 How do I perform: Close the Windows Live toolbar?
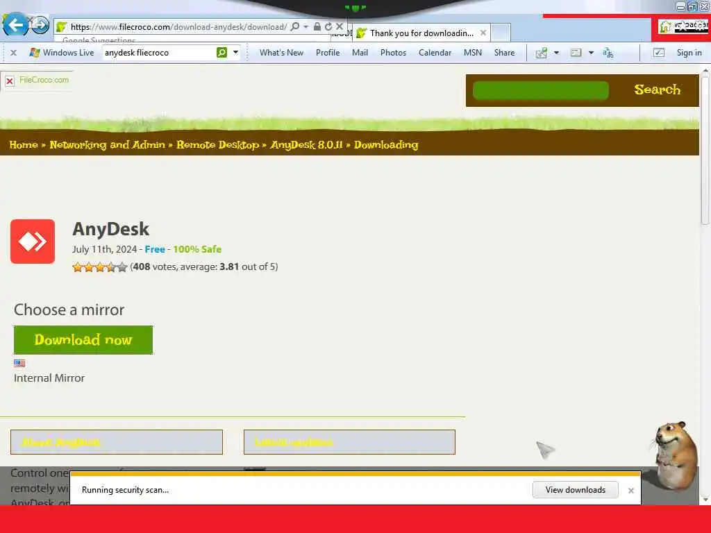pyautogui.click(x=14, y=53)
